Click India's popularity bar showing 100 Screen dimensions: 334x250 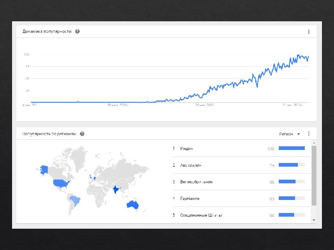(x=292, y=149)
